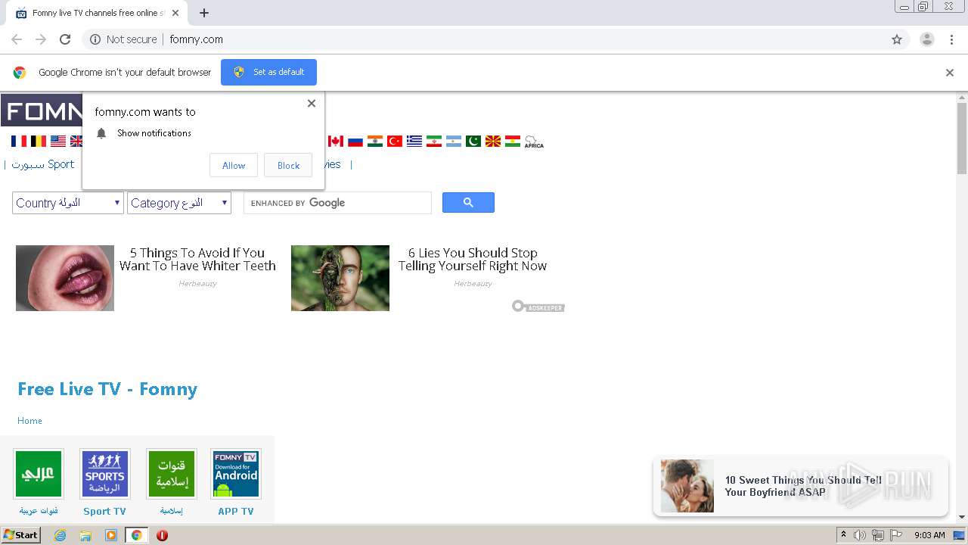Viewport: 968px width, 545px height.
Task: Click the Argentina flag icon
Action: (x=454, y=141)
